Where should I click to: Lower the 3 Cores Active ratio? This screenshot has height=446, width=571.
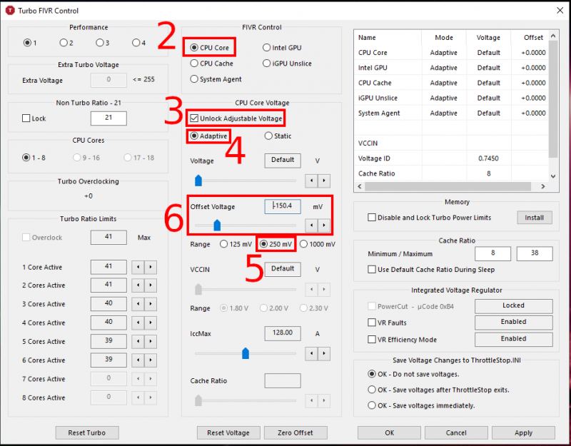(x=138, y=304)
